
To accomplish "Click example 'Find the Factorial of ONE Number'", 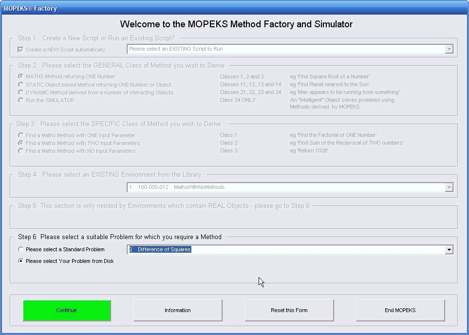I will point(333,135).
